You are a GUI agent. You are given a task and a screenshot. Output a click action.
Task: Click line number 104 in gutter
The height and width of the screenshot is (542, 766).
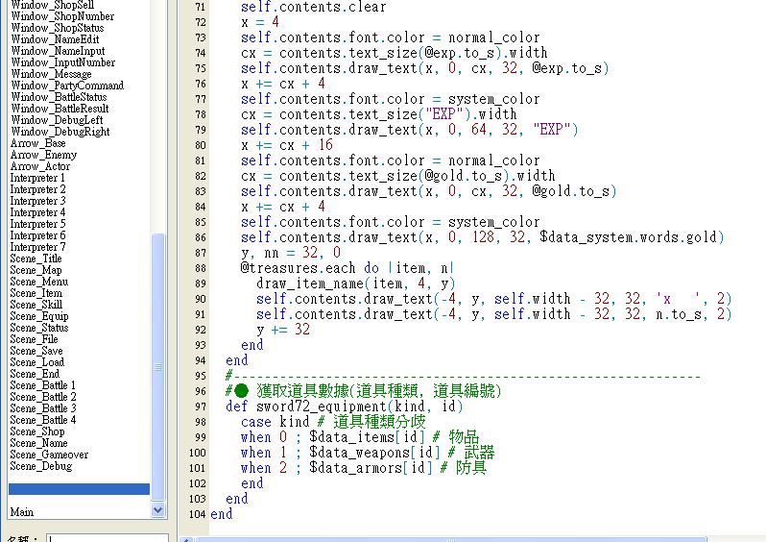[x=197, y=514]
